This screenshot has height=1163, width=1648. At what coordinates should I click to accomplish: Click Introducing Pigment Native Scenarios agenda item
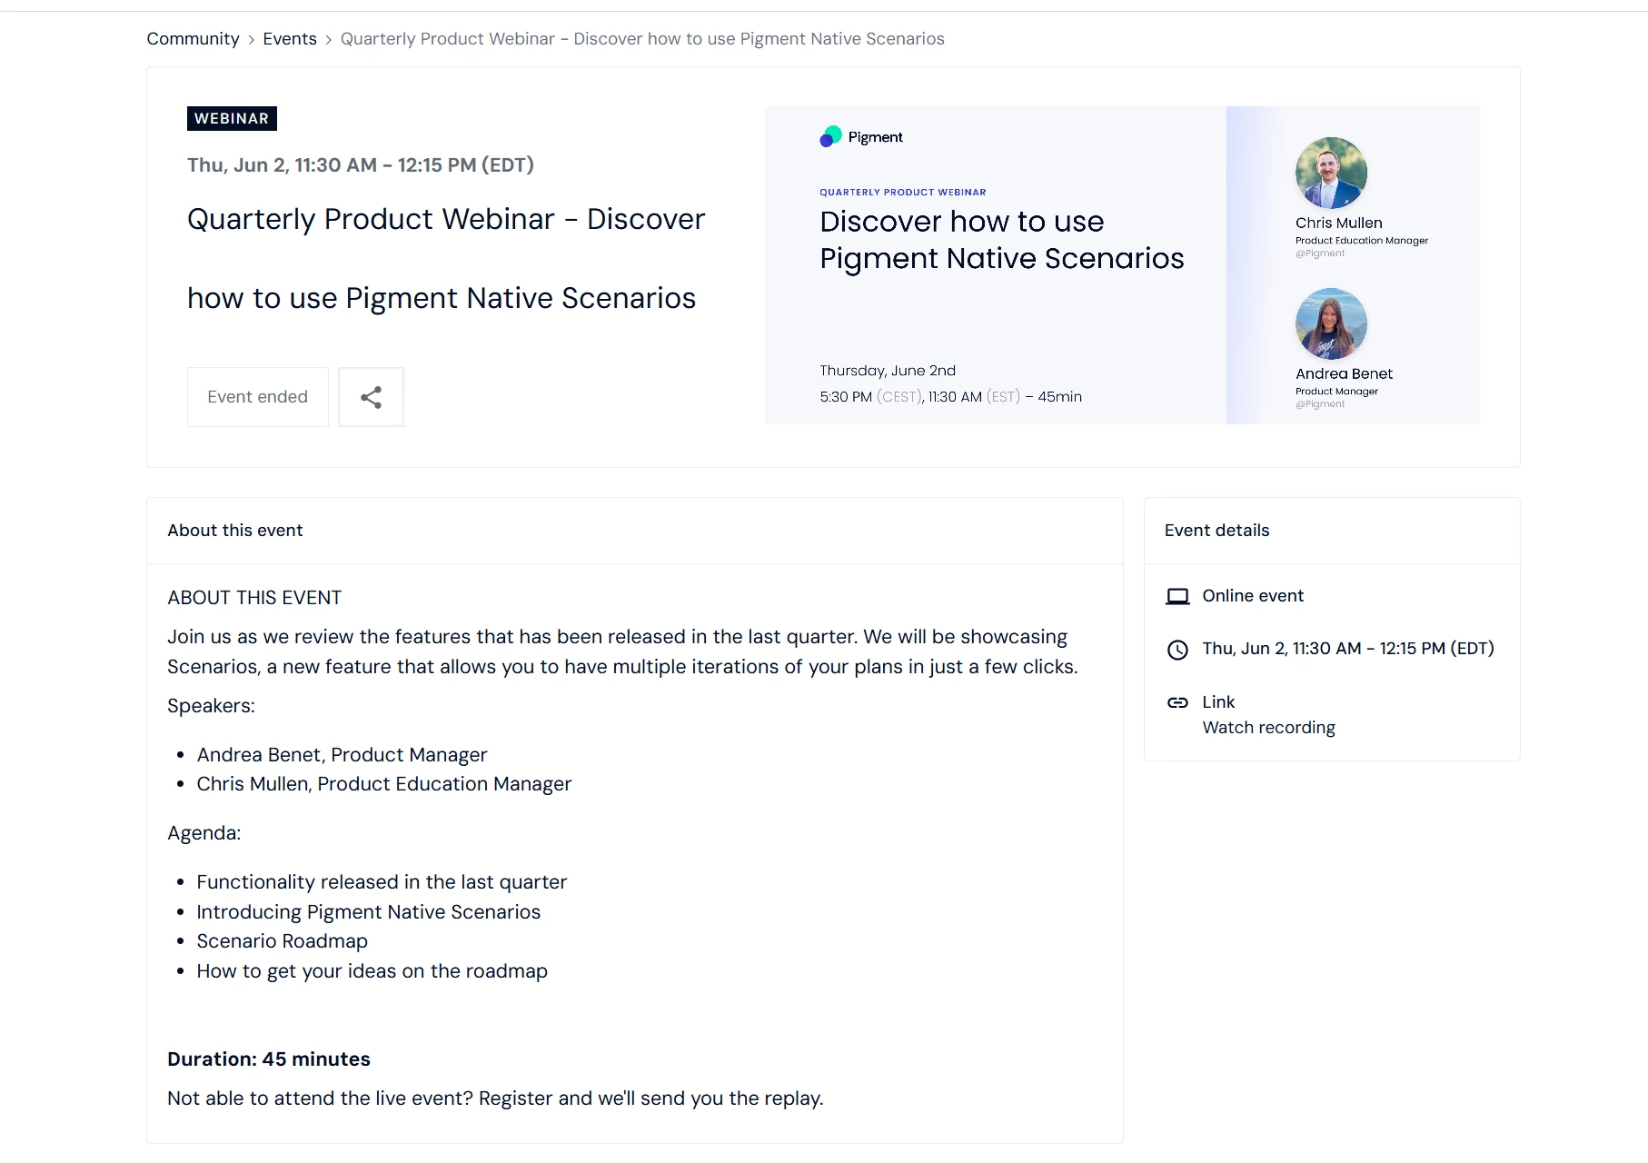369,912
